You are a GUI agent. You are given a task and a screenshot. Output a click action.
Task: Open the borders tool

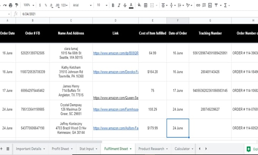coord(146,5)
